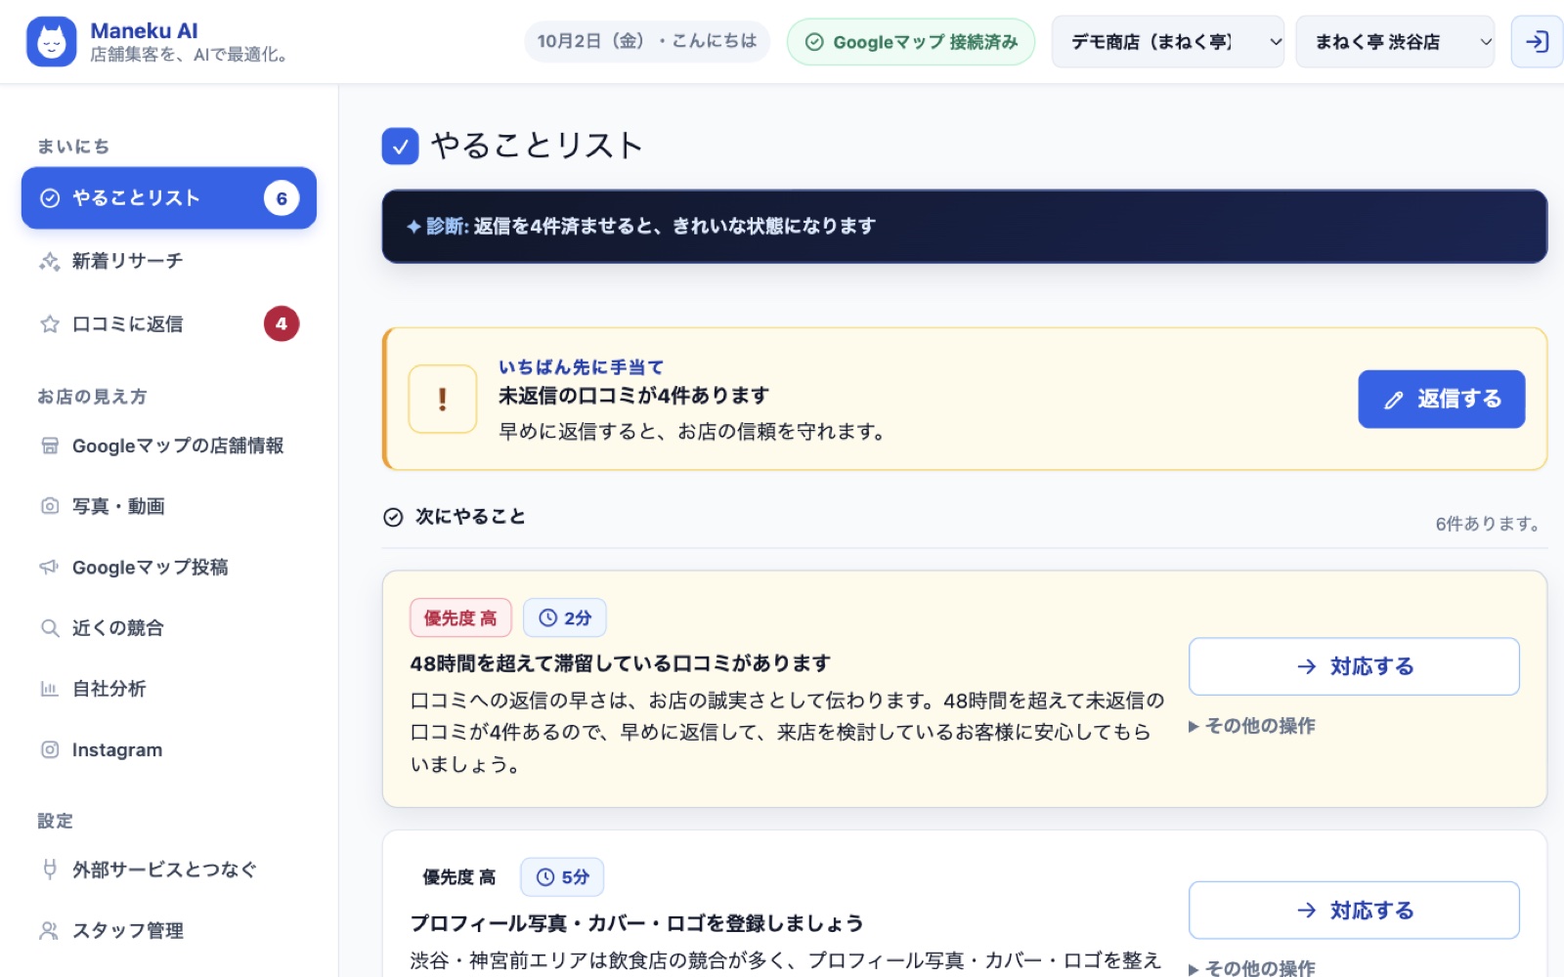
Task: Click the megaphone icon beside Googleマップ投稿
Action: pyautogui.click(x=49, y=567)
